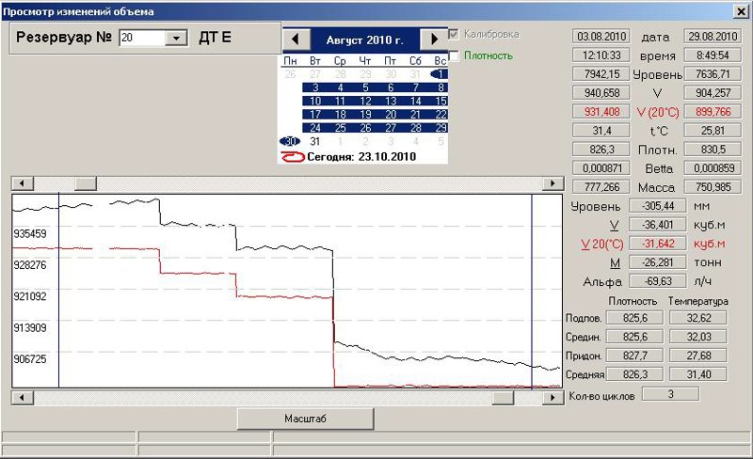Select August 31 in the calendar

[x=315, y=142]
